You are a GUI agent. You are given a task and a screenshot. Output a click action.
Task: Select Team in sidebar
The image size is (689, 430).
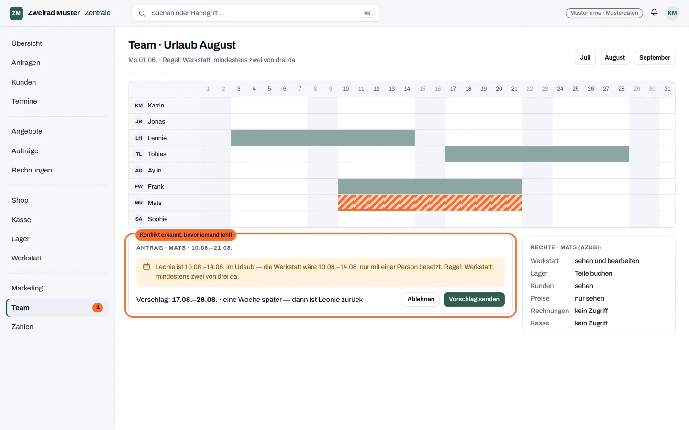coord(57,308)
